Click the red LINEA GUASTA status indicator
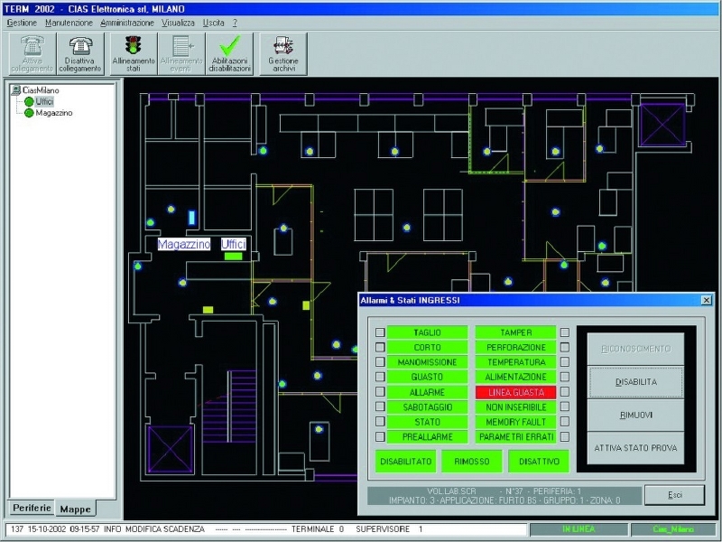Screen dimensions: 722x542 coord(515,393)
